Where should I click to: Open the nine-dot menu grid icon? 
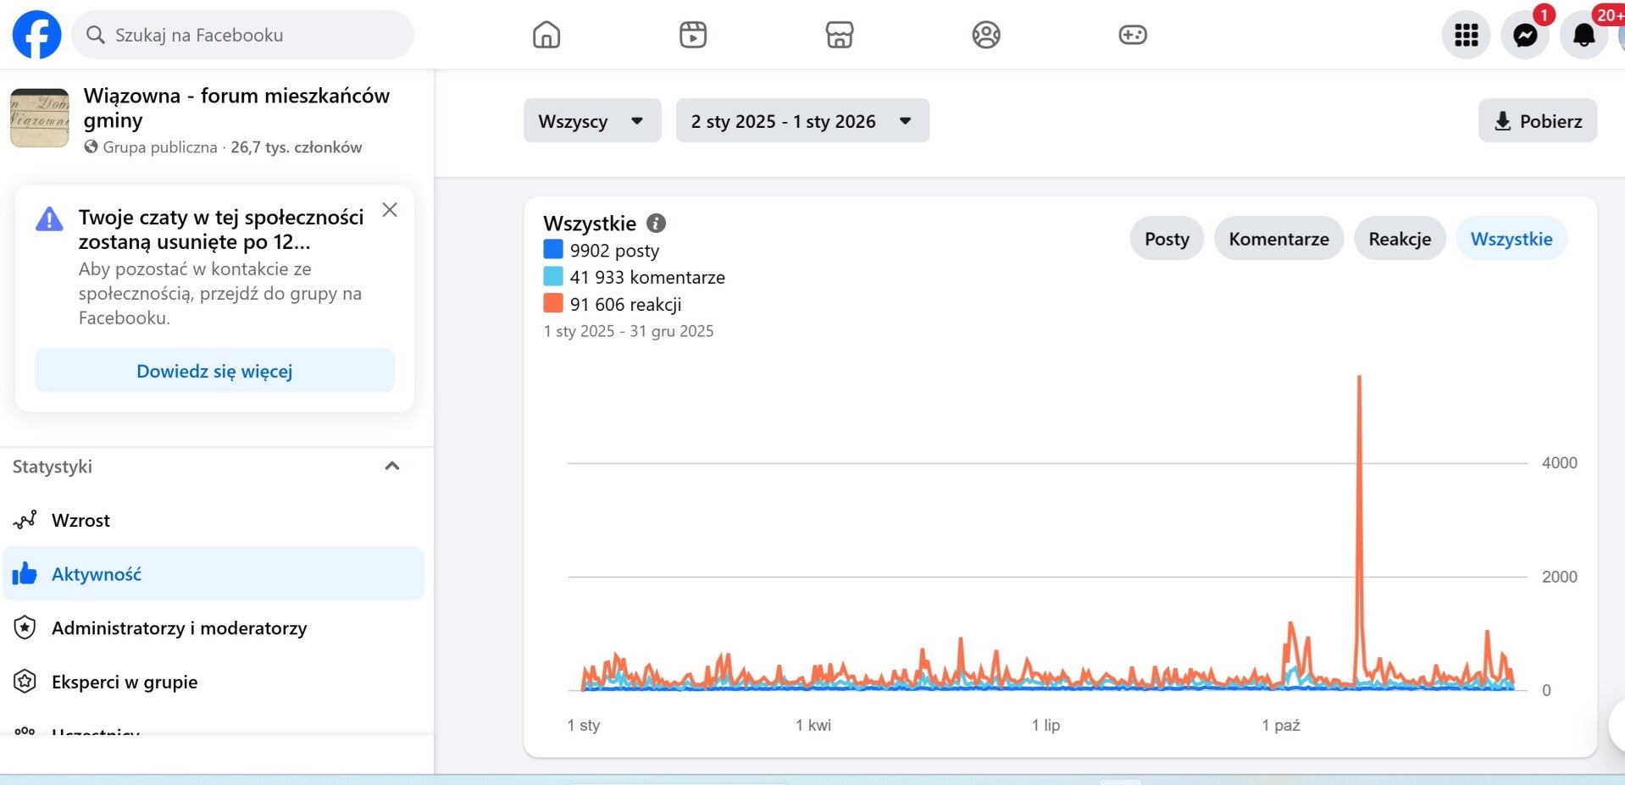click(1466, 36)
